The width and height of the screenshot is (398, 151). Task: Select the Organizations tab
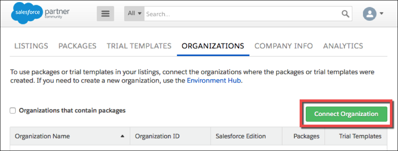point(213,46)
